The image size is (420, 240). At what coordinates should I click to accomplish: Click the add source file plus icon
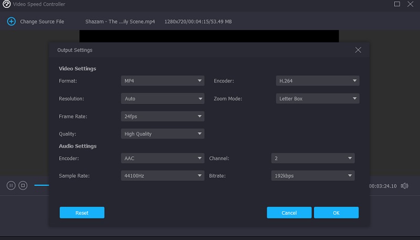pos(11,22)
